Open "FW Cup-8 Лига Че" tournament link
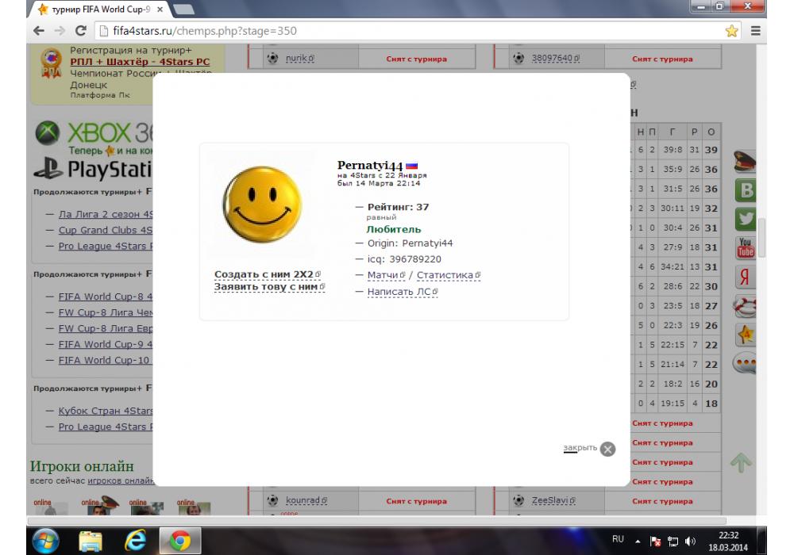 point(106,312)
